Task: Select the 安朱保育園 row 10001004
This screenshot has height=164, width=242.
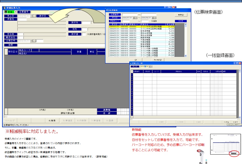Action: coord(142,31)
